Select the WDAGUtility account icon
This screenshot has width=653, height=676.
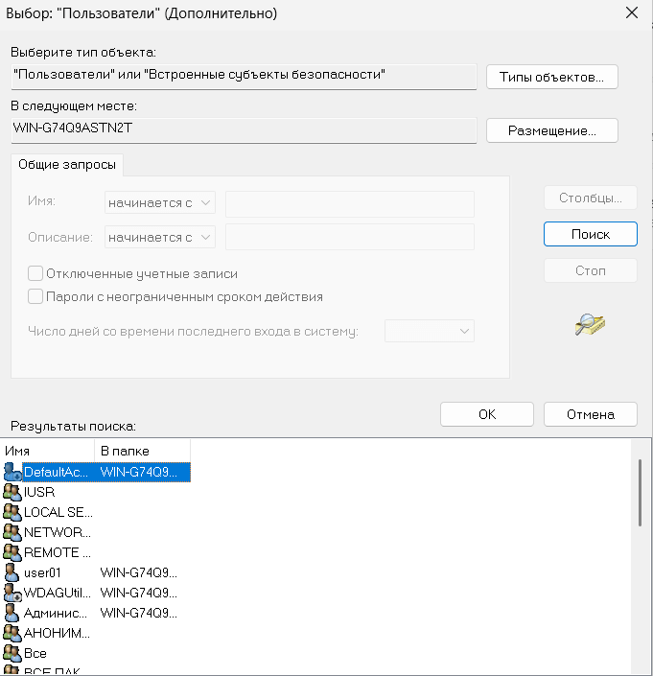tap(12, 593)
